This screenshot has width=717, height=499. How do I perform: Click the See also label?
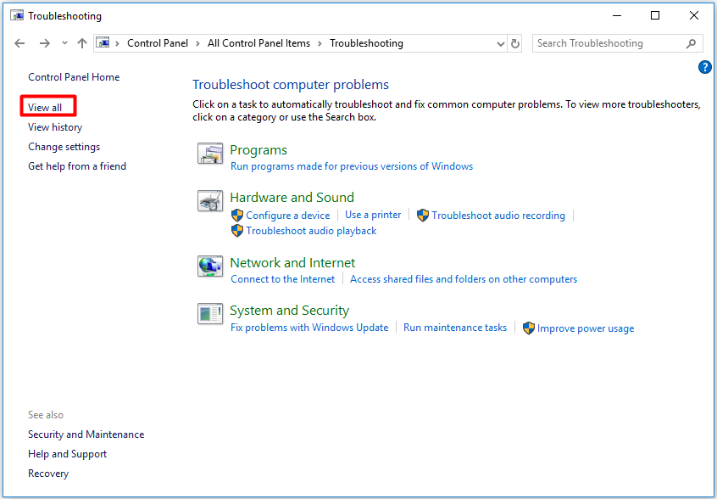tap(46, 415)
